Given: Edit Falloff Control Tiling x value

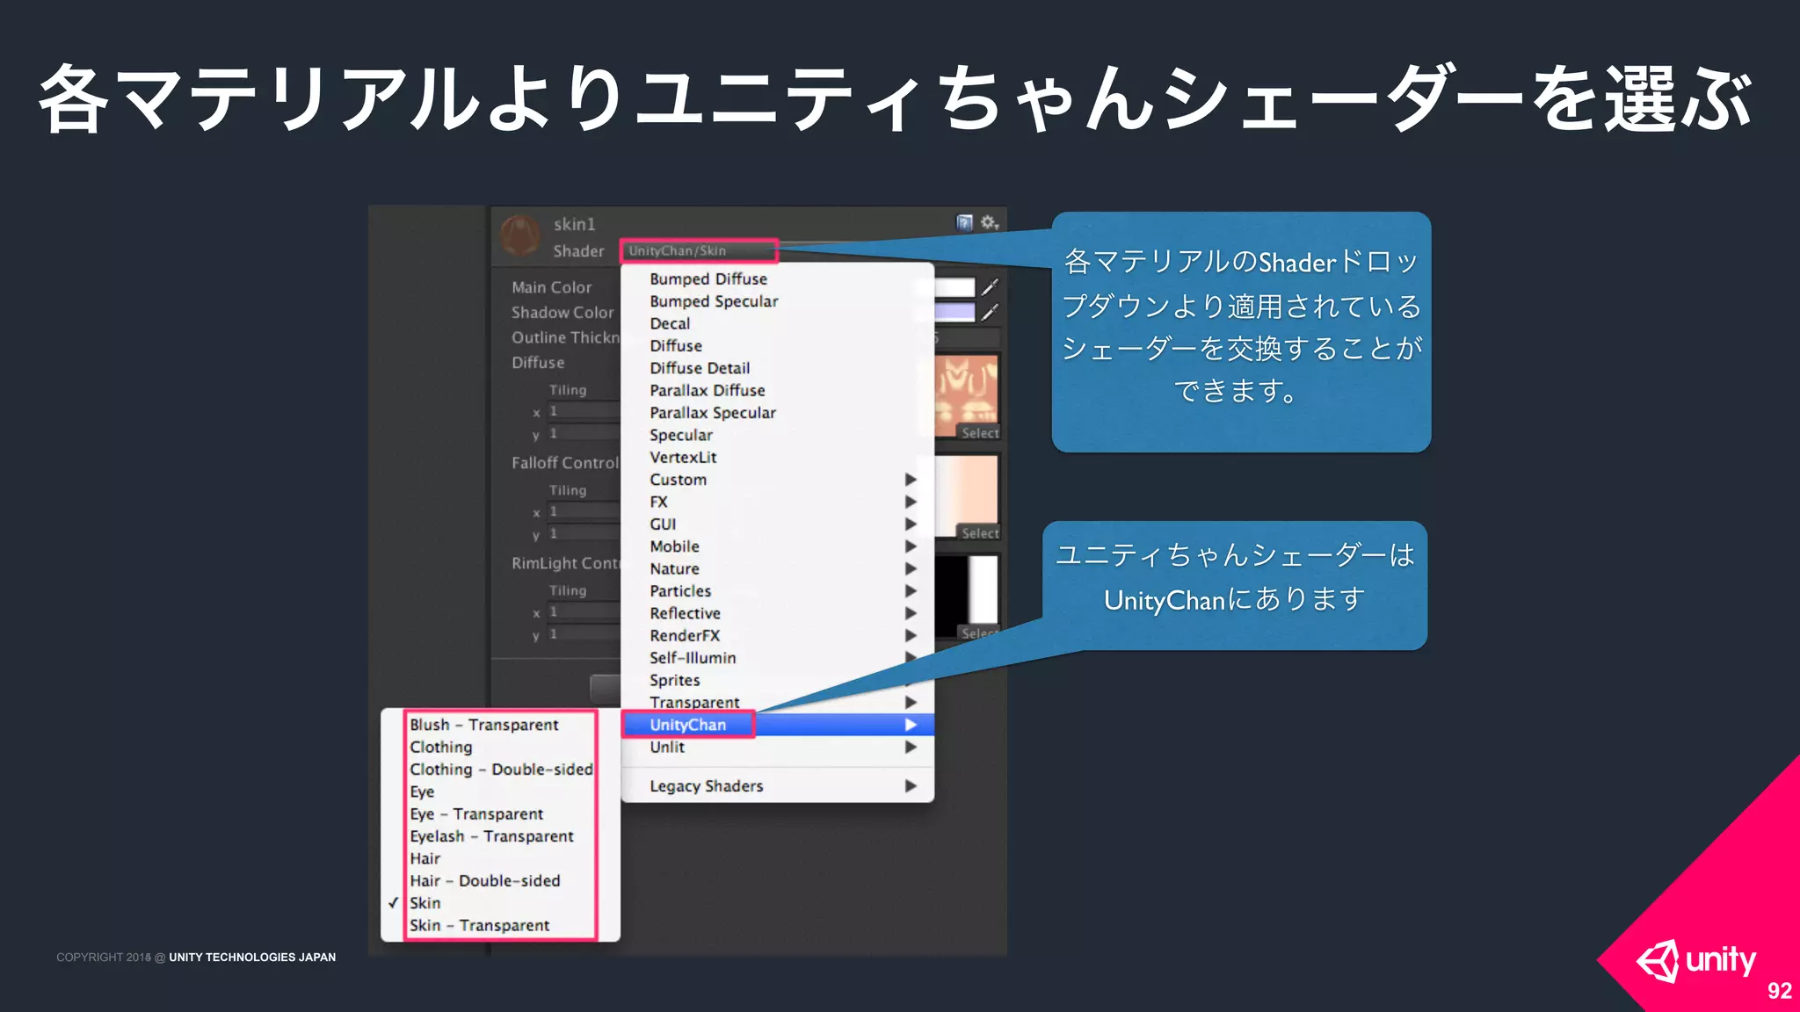Looking at the screenshot, I should (x=584, y=511).
